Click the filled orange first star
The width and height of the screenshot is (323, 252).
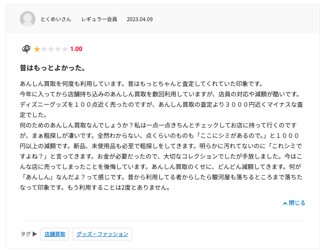pos(37,49)
